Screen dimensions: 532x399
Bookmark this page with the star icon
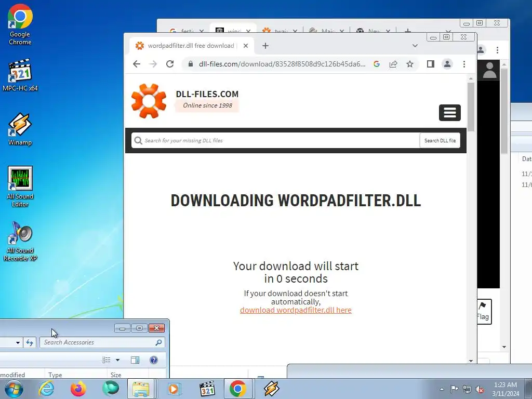point(410,64)
